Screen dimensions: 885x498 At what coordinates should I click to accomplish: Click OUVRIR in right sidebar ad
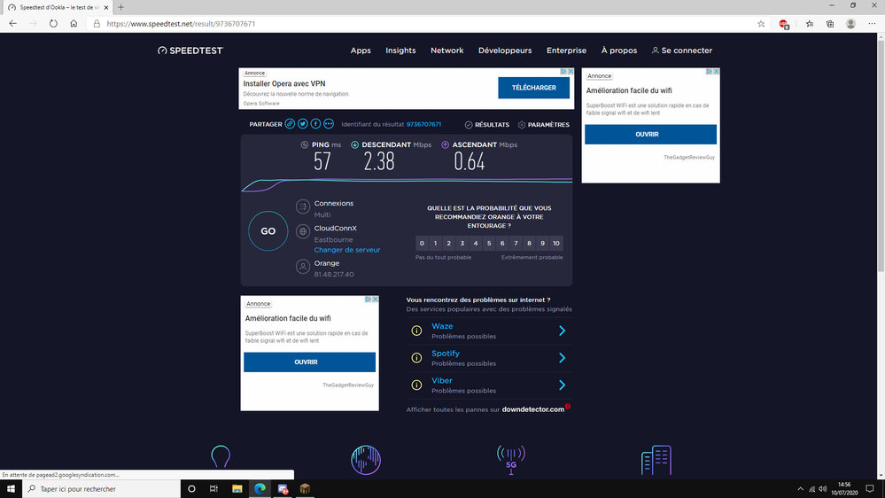(650, 135)
